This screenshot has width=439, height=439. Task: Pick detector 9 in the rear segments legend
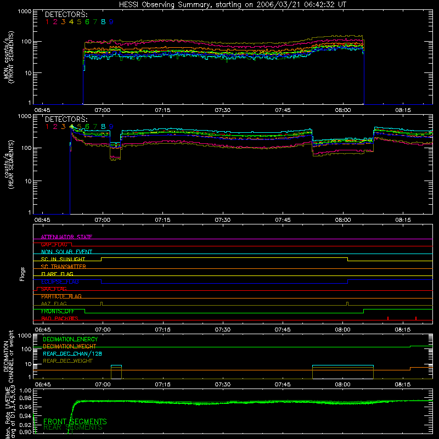111,127
